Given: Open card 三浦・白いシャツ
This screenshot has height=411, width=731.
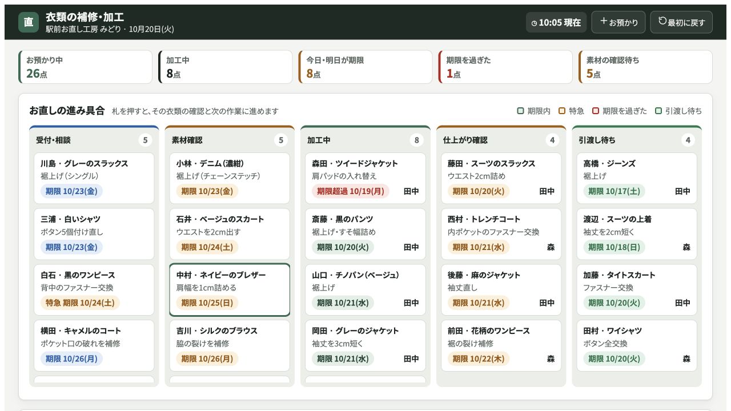Looking at the screenshot, I should click(94, 234).
